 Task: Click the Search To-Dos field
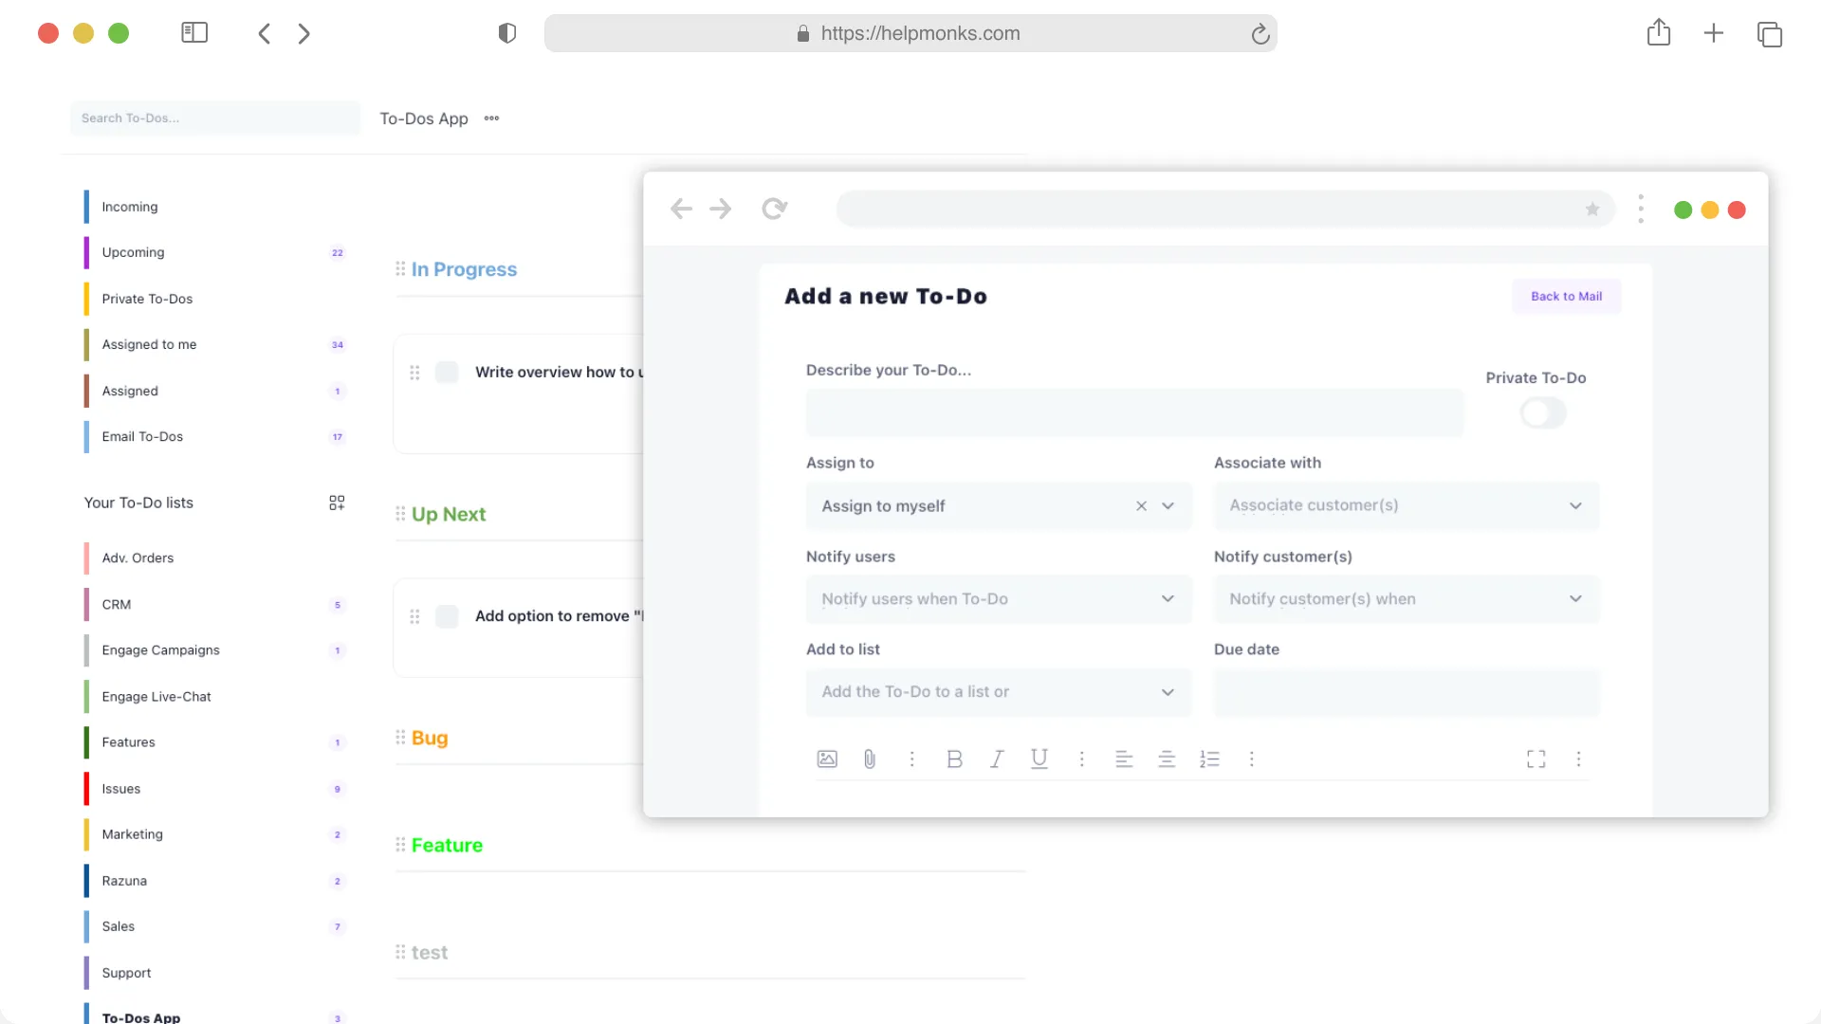point(215,119)
